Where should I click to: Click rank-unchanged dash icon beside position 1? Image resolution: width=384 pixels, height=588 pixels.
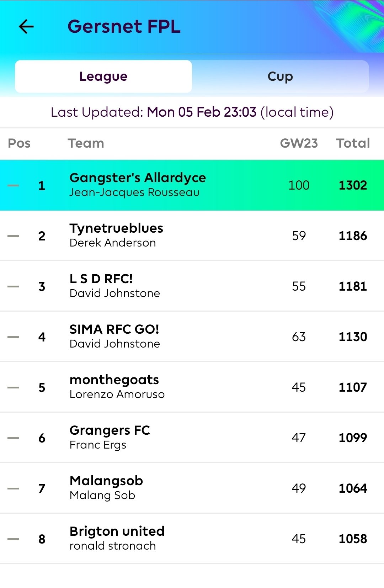pos(13,185)
